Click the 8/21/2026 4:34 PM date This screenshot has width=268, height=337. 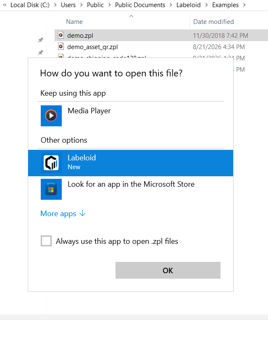[219, 47]
